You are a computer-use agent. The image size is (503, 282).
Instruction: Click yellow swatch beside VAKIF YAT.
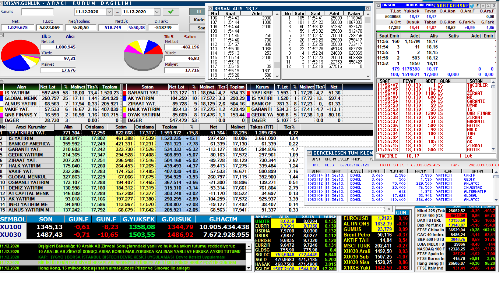[1, 109]
